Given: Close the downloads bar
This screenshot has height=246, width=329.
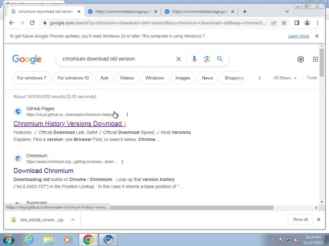Looking at the screenshot, I should click(x=318, y=219).
